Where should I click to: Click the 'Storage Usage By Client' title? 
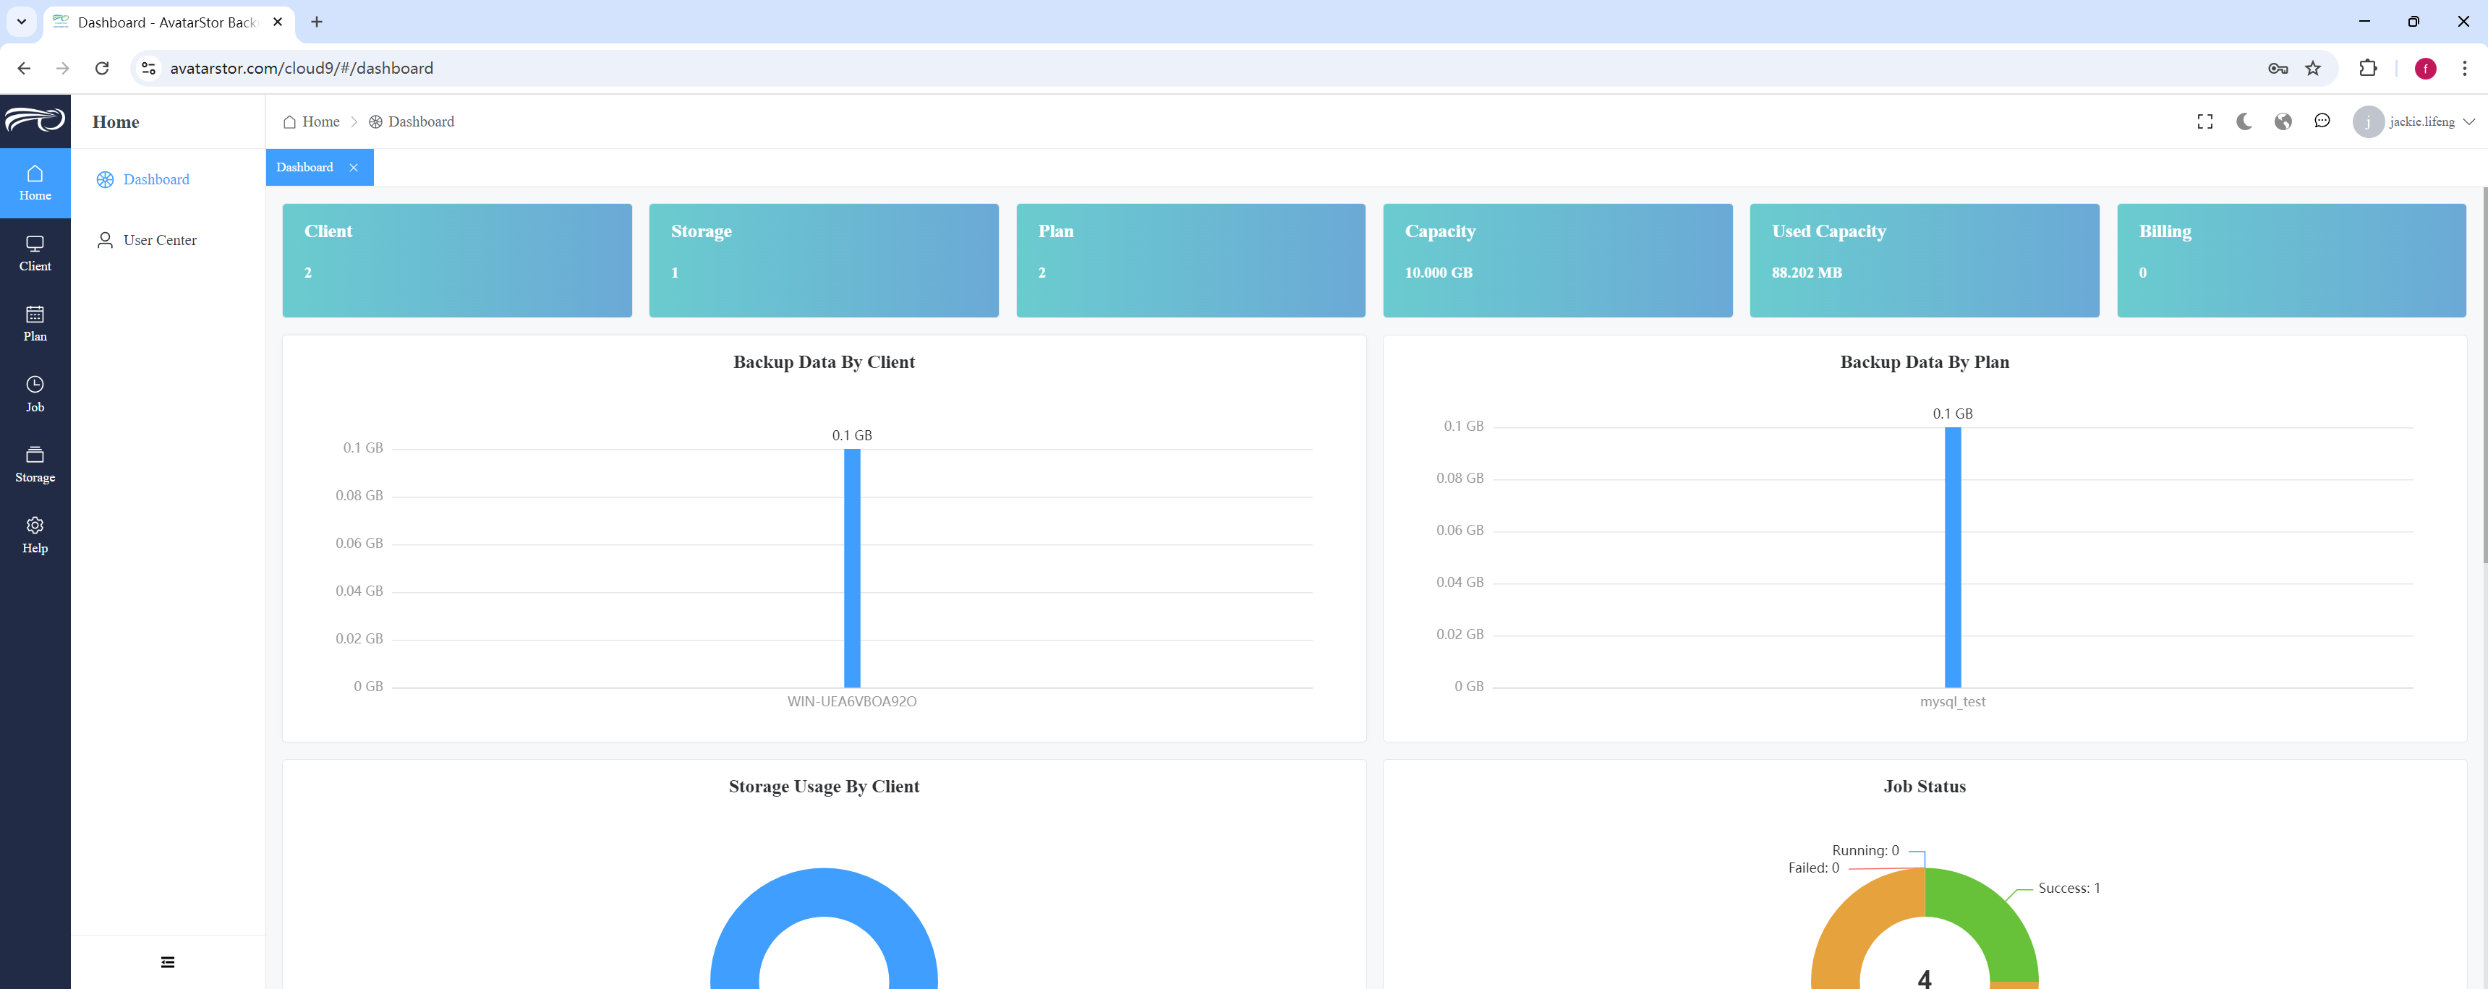click(x=824, y=786)
